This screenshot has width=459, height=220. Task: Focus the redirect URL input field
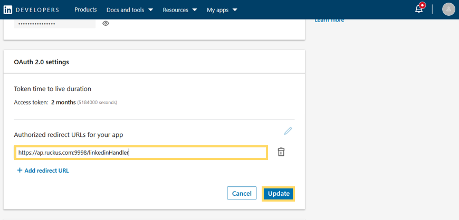pos(141,153)
